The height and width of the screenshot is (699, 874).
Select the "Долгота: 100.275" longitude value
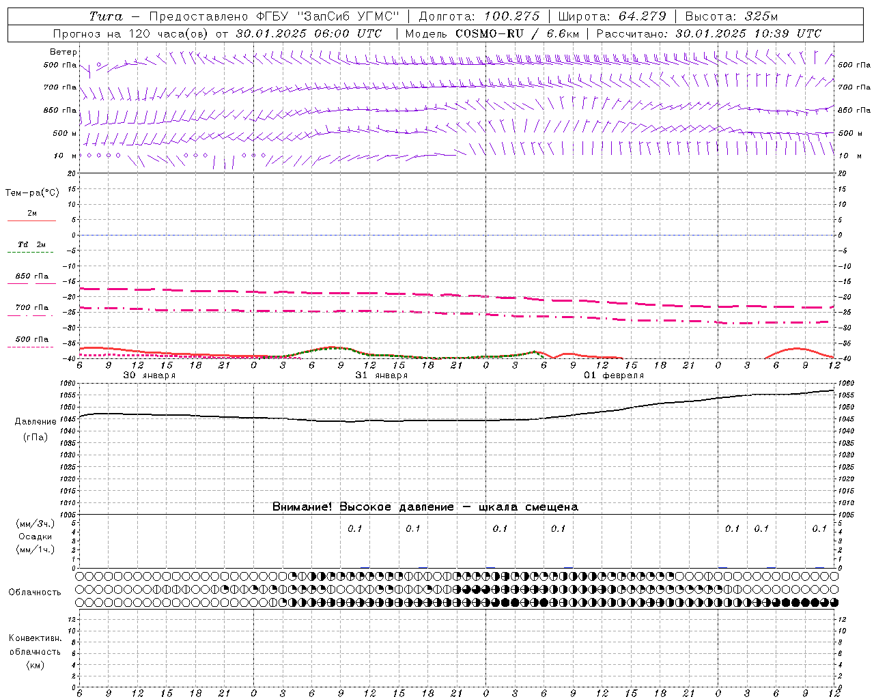point(479,16)
